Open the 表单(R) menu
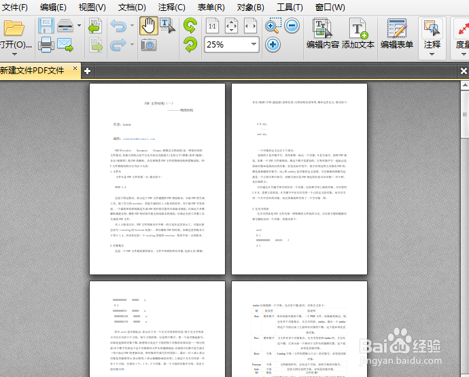Screen dimensions: 469x377 click(211, 7)
